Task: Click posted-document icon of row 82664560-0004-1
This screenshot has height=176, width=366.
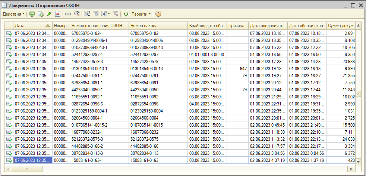Action: (x=9, y=118)
